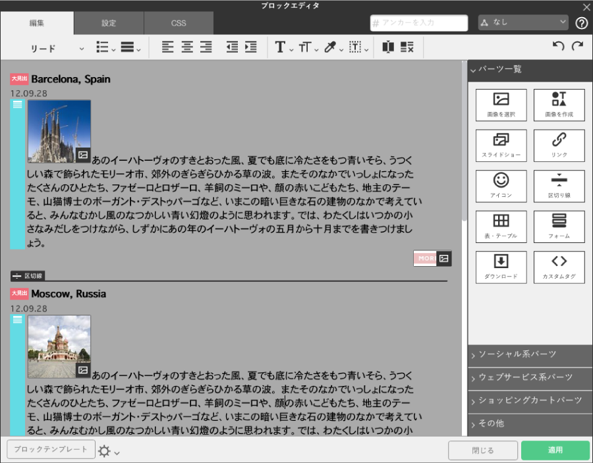Expand the ウェブサービス系パーツ section
Image resolution: width=593 pixels, height=463 pixels.
530,378
